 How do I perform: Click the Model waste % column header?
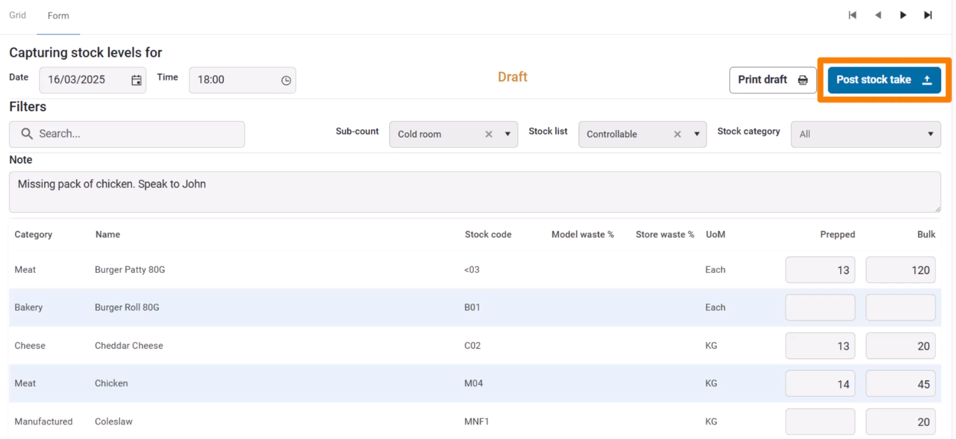[x=582, y=235]
